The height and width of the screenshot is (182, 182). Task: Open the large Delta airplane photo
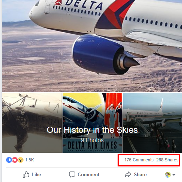(92, 46)
